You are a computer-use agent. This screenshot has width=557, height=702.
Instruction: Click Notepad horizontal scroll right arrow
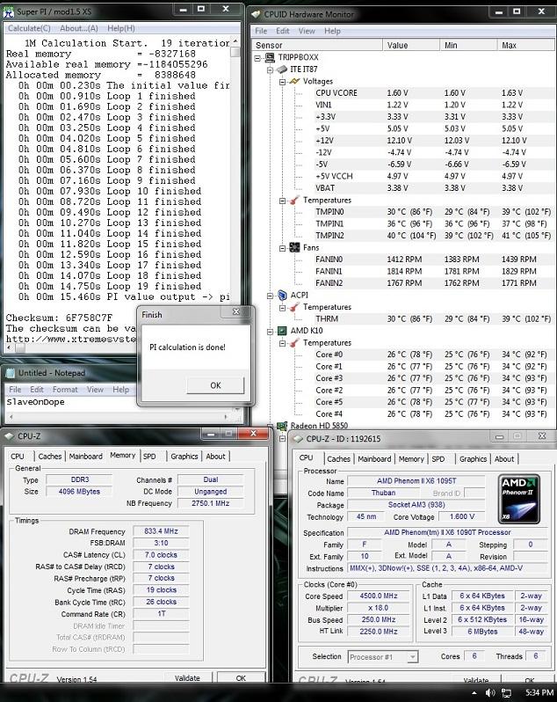pos(226,417)
